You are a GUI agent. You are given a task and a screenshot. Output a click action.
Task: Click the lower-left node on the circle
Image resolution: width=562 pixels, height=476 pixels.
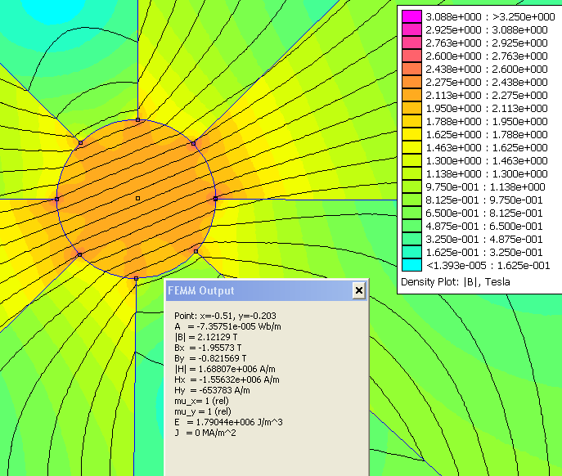point(79,255)
